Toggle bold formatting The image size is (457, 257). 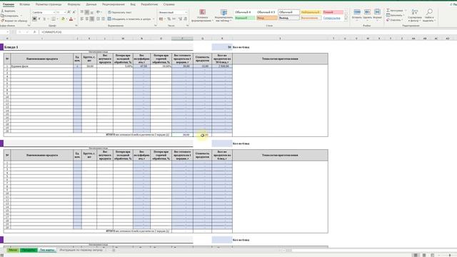coord(34,19)
